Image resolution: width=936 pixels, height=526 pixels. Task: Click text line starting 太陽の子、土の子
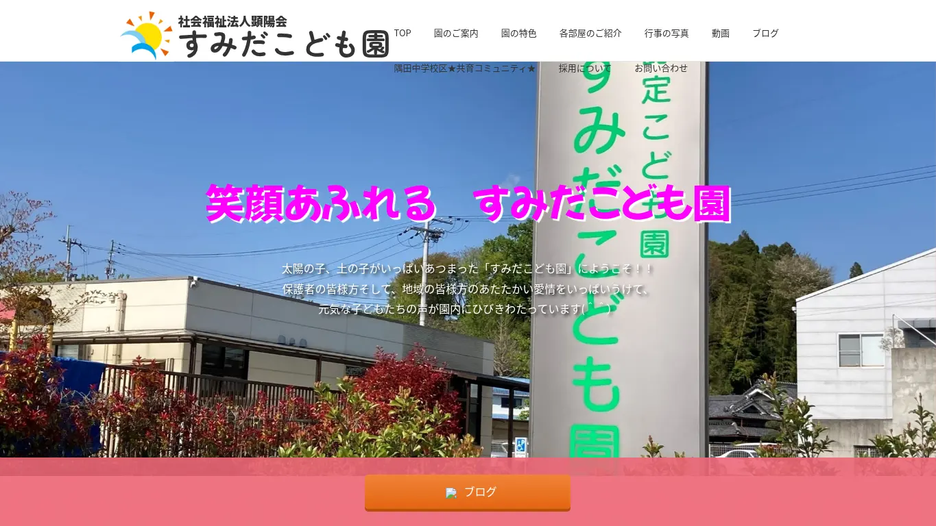pos(468,269)
